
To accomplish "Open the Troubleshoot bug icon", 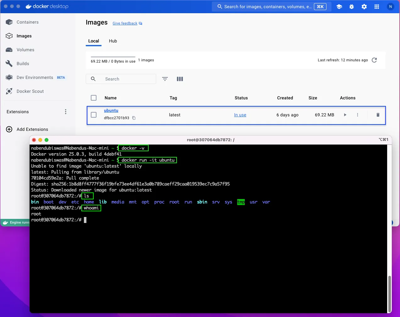I will point(352,7).
